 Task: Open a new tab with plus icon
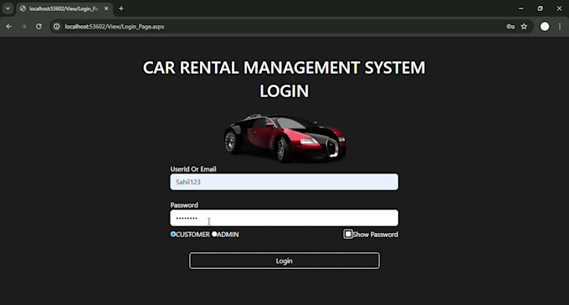(121, 8)
